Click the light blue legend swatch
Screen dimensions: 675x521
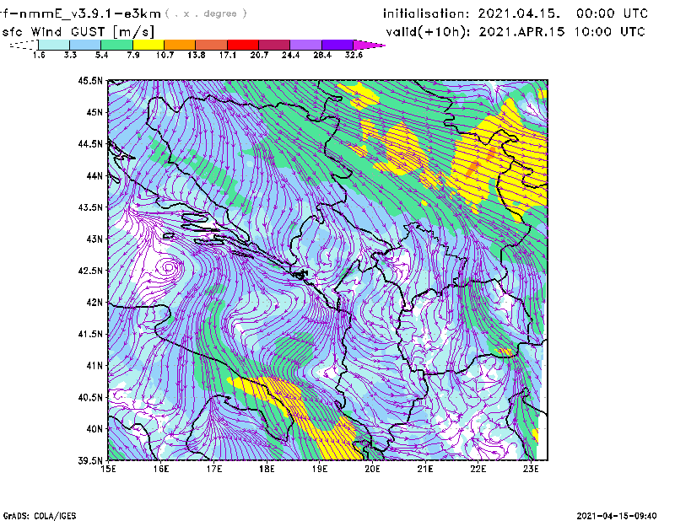[85, 45]
